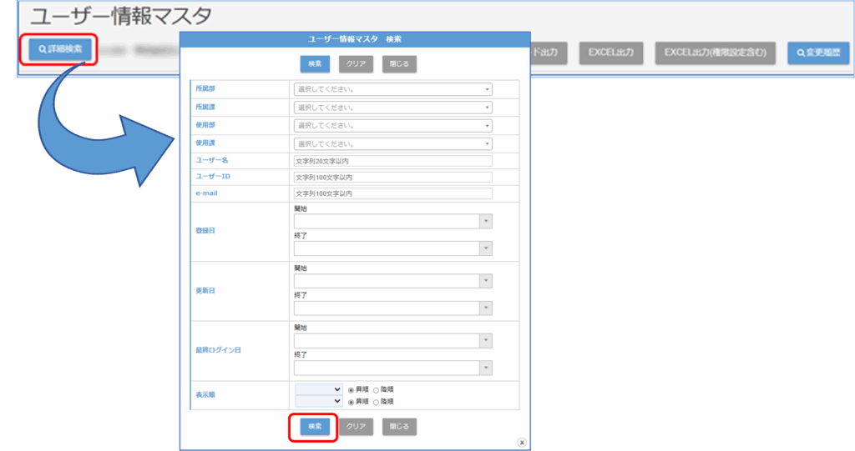Select 降順 radio for first 表示順 row
Image resolution: width=855 pixels, height=451 pixels.
[376, 389]
